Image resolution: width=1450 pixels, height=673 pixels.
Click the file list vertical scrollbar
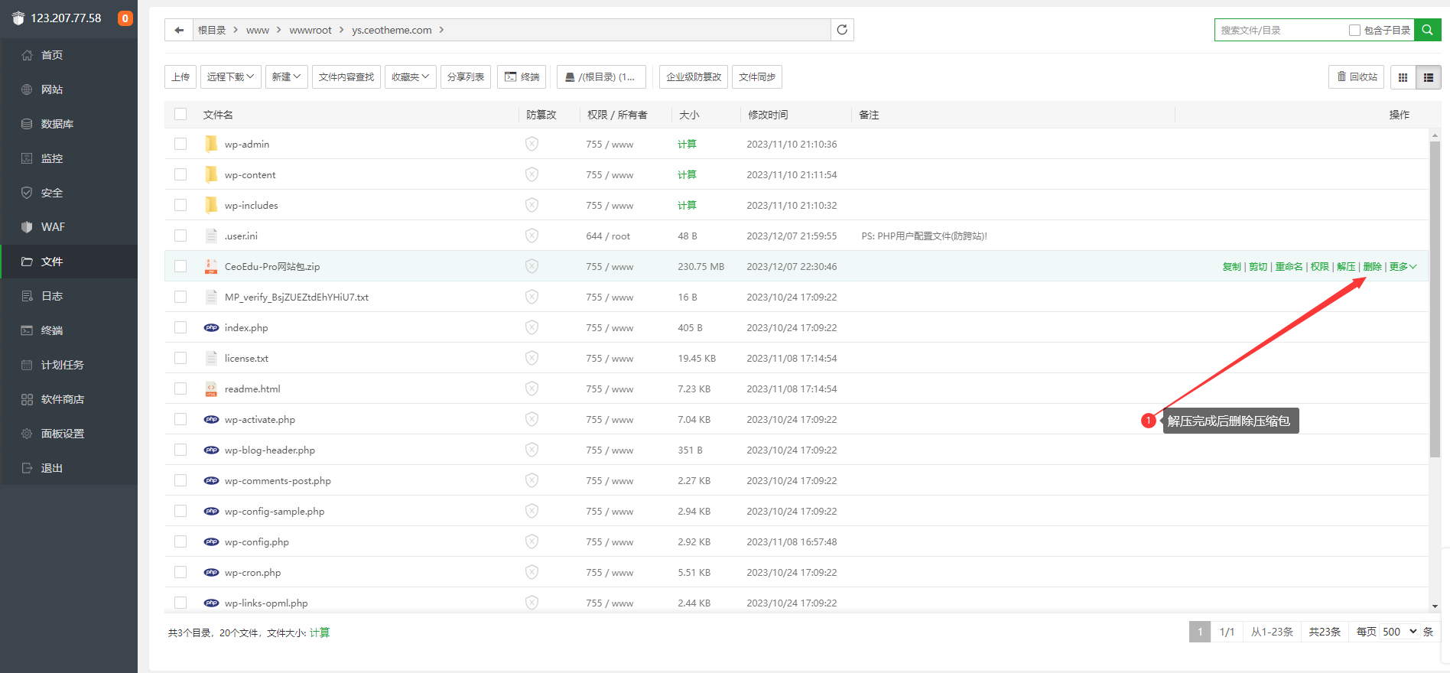pyautogui.click(x=1435, y=298)
